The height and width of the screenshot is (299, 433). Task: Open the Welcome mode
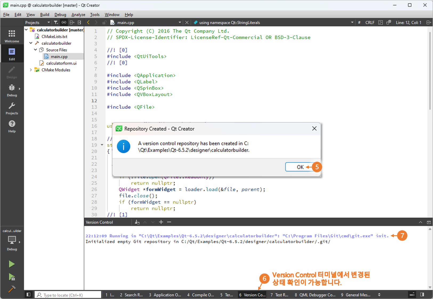coord(12,36)
